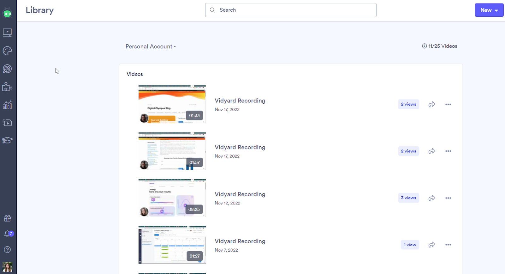Click the Nov 12, 2022 date text
This screenshot has height=274, width=505.
[x=227, y=203]
